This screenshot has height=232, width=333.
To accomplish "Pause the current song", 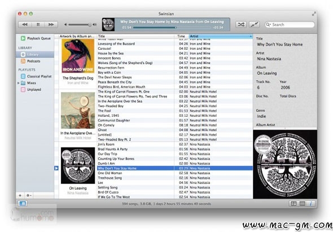I will (38, 24).
